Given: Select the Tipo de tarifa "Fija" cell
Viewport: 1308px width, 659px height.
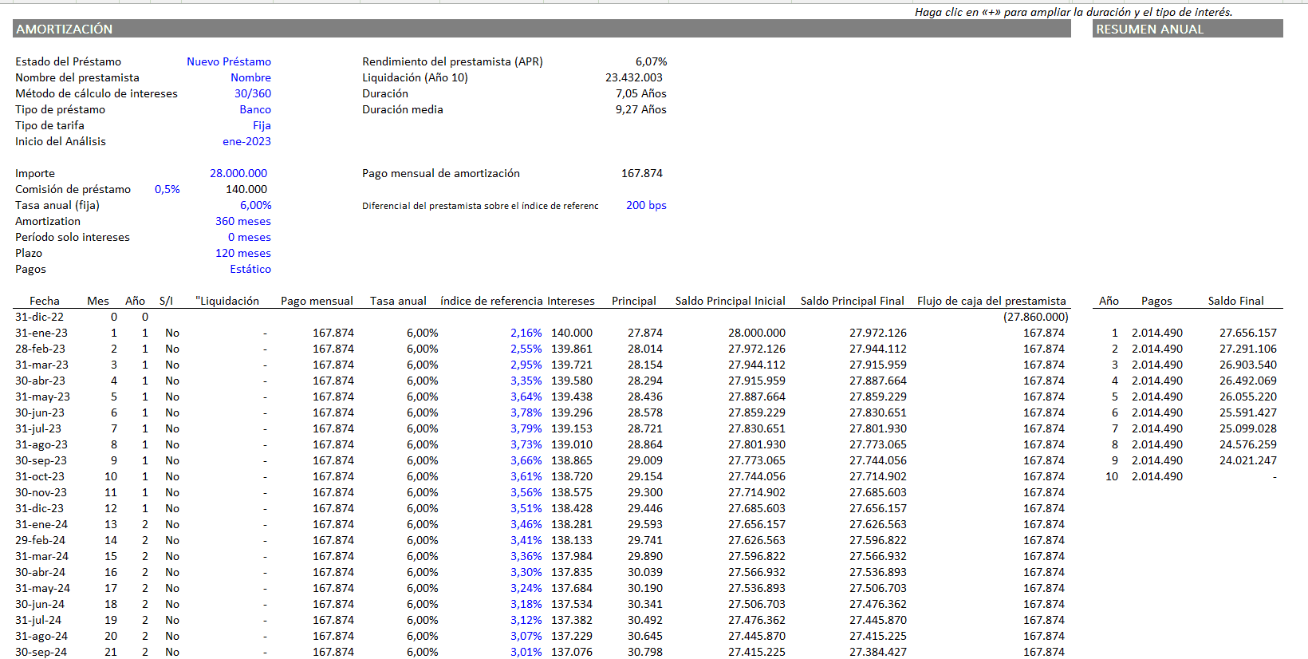Looking at the screenshot, I should click(262, 125).
